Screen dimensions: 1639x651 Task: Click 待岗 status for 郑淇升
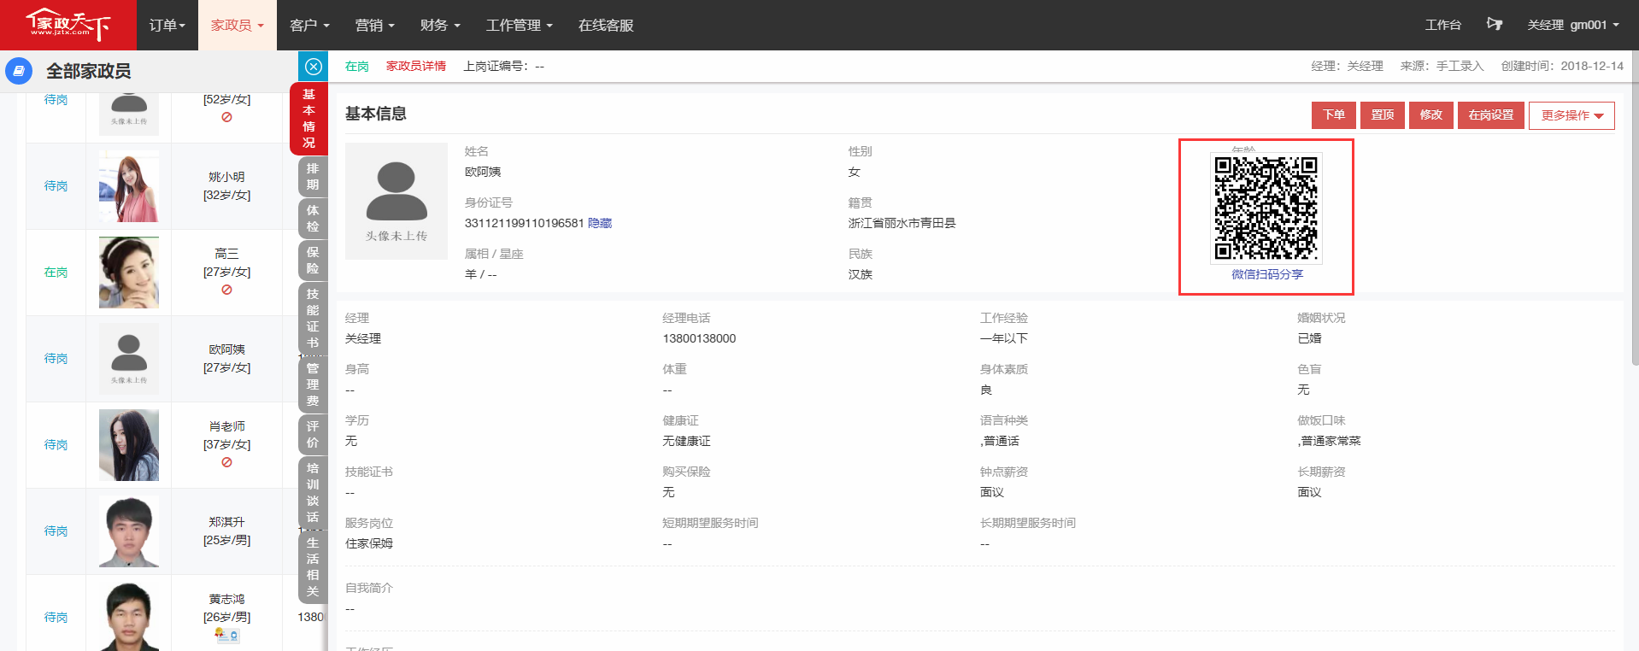(x=56, y=531)
